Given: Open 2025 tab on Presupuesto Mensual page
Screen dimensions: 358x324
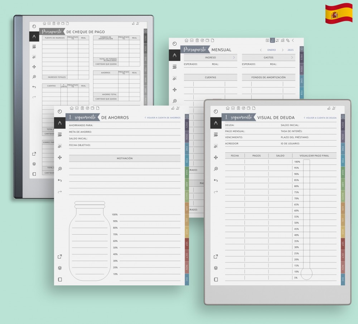Looking at the screenshot, I should [x=301, y=57].
